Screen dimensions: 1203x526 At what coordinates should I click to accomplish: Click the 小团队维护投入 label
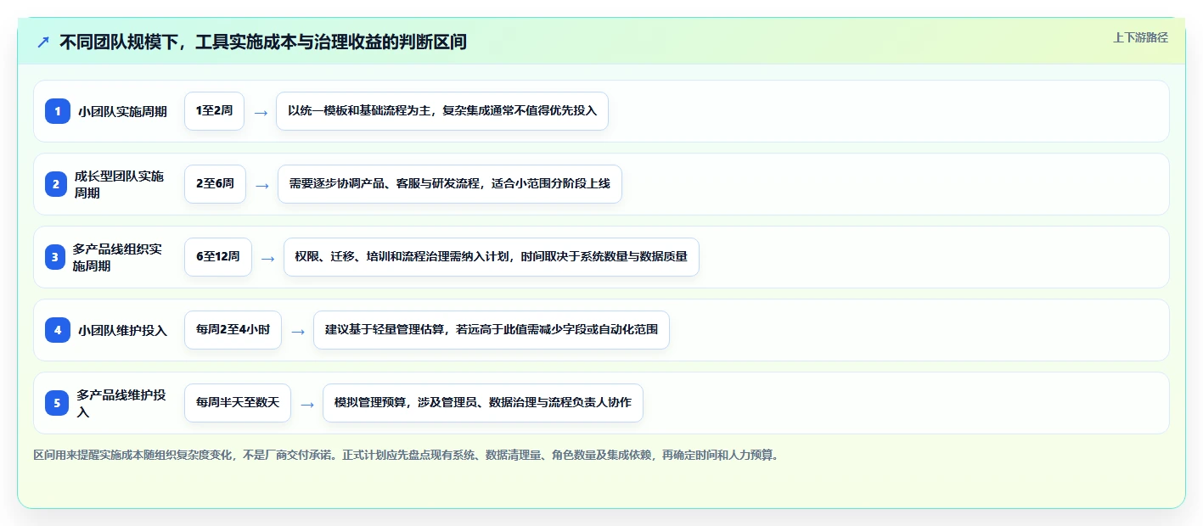[x=122, y=330]
